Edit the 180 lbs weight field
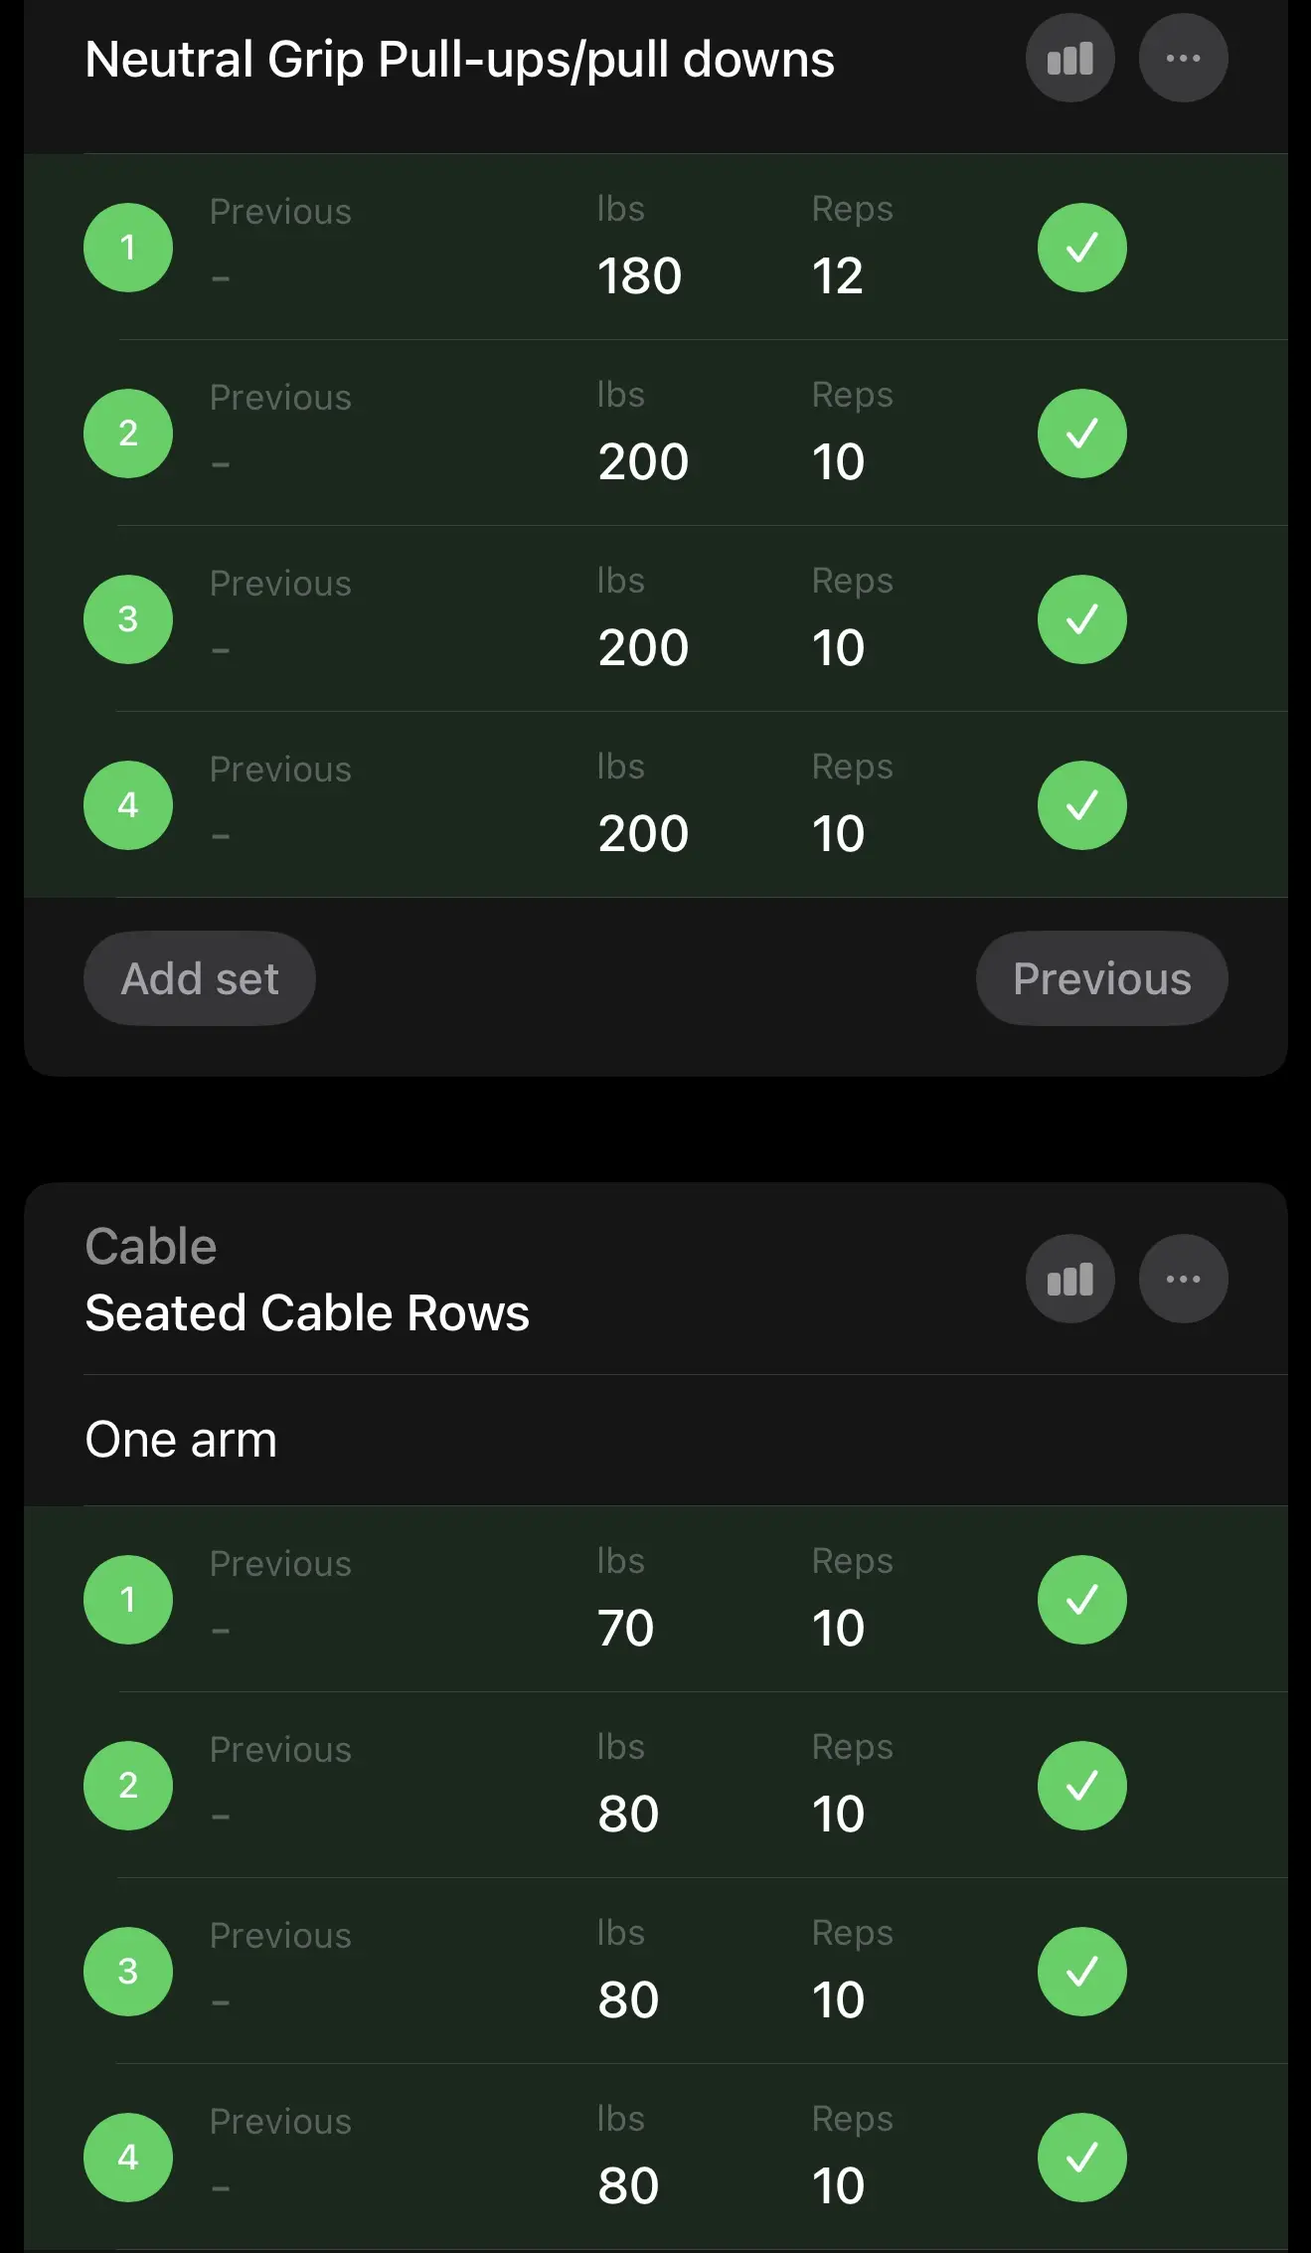This screenshot has height=2253, width=1311. point(639,275)
